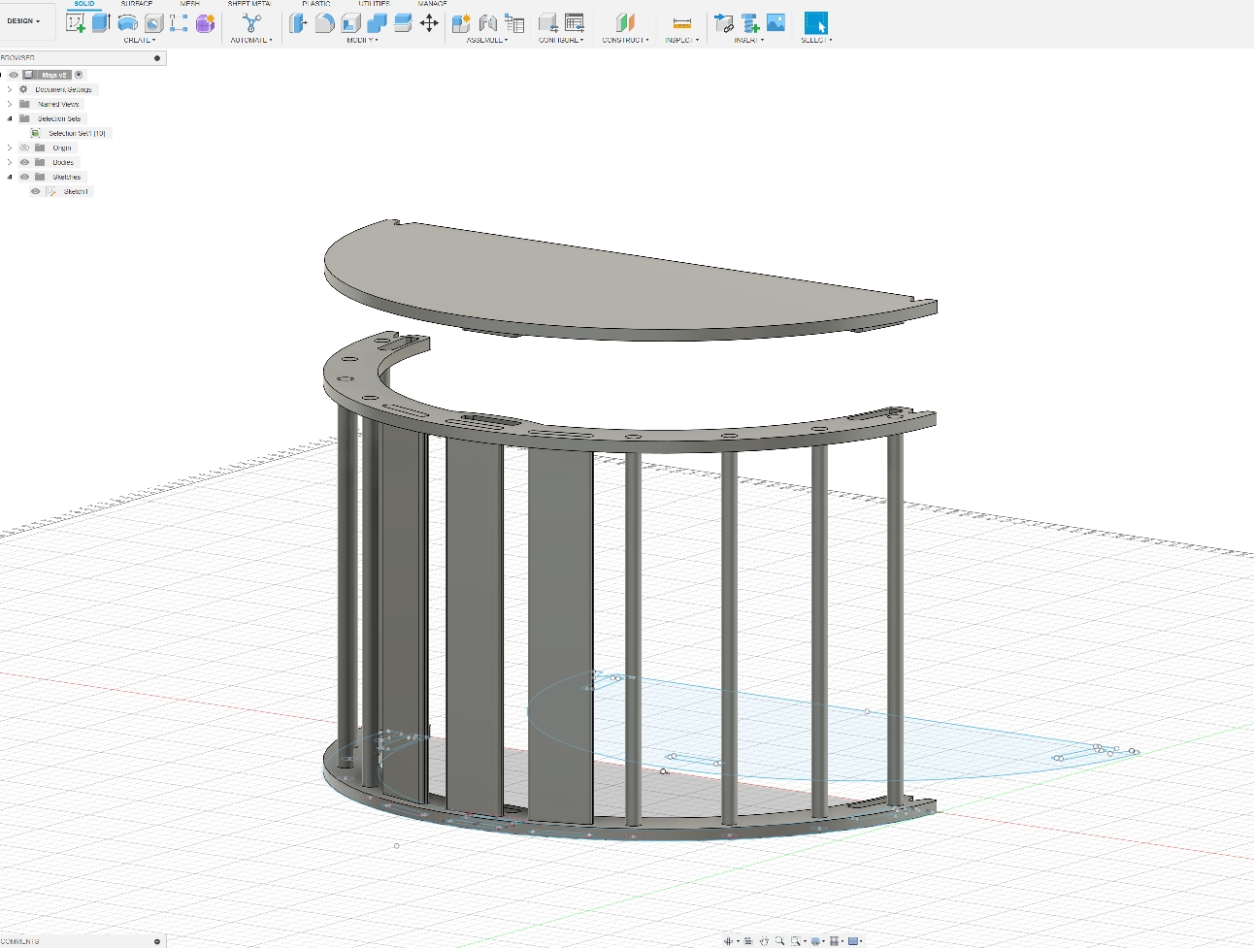The width and height of the screenshot is (1254, 948).
Task: Expand the Comments panel button
Action: point(157,941)
